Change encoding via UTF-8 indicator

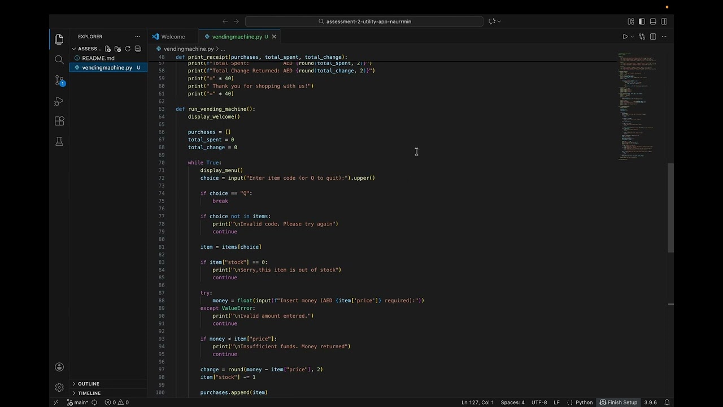[539, 402]
